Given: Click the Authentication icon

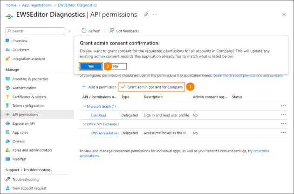Looking at the screenshot, I should (x=7, y=88).
